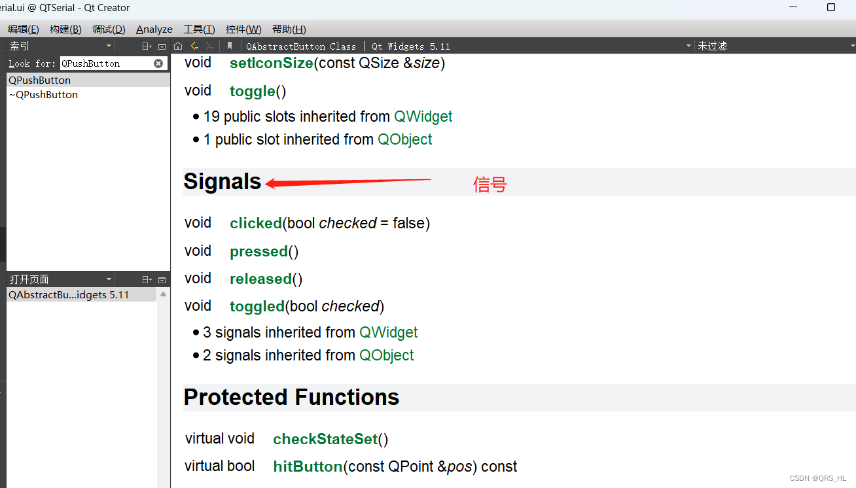This screenshot has height=488, width=856.
Task: Click the QAbstractButton Class title text
Action: tap(301, 46)
